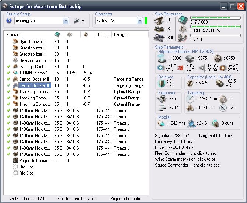This screenshot has width=247, height=203.
Task: Select the Projectile Locus rig icon
Action: point(15,160)
